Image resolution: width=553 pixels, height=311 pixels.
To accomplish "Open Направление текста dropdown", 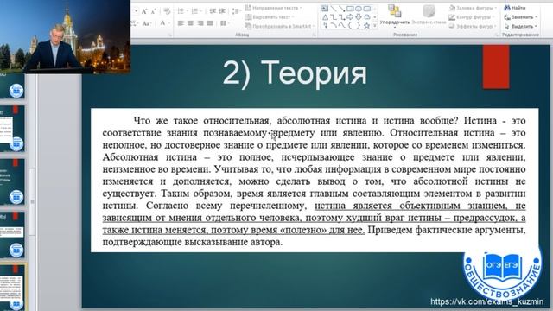I will coord(274,8).
